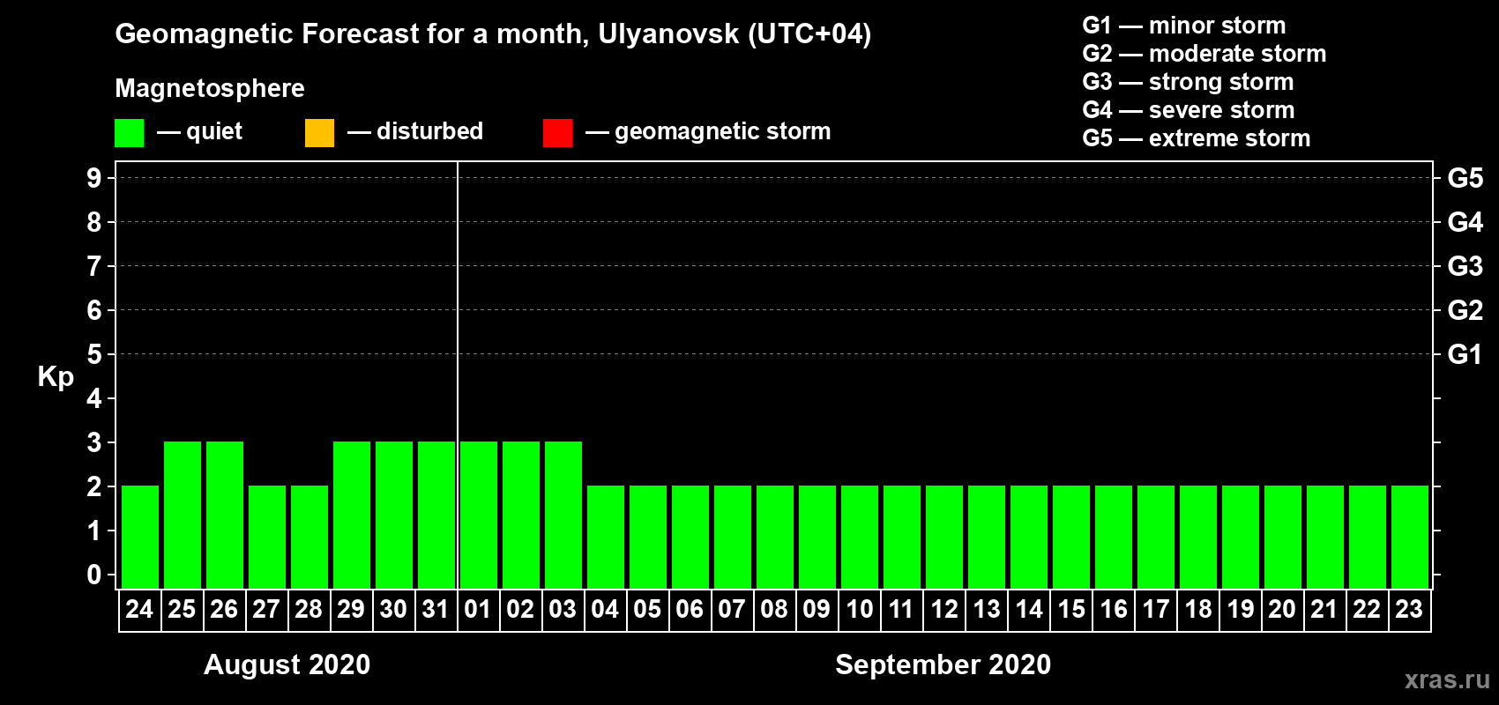Image resolution: width=1499 pixels, height=705 pixels.
Task: Click the date label '20'
Action: [1282, 609]
